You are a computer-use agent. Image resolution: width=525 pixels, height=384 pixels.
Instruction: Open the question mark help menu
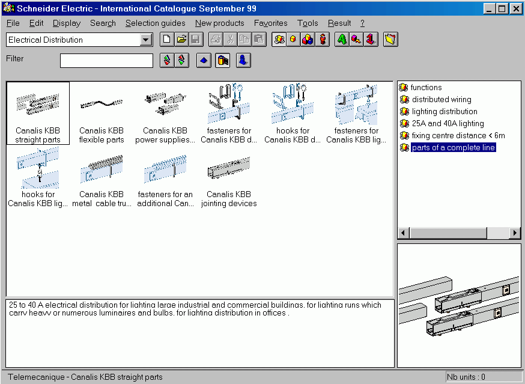click(x=362, y=23)
